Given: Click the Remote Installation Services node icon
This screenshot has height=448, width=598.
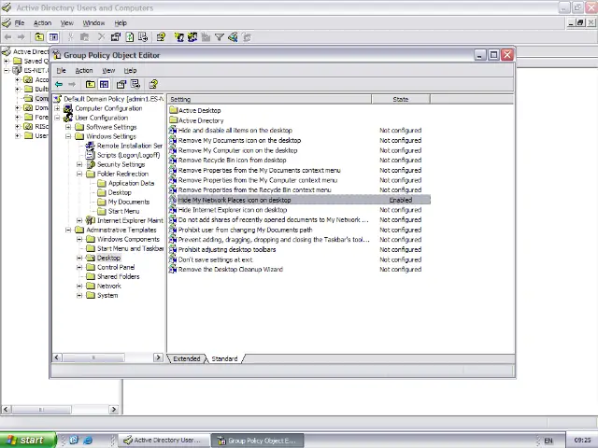Looking at the screenshot, I should (x=91, y=146).
